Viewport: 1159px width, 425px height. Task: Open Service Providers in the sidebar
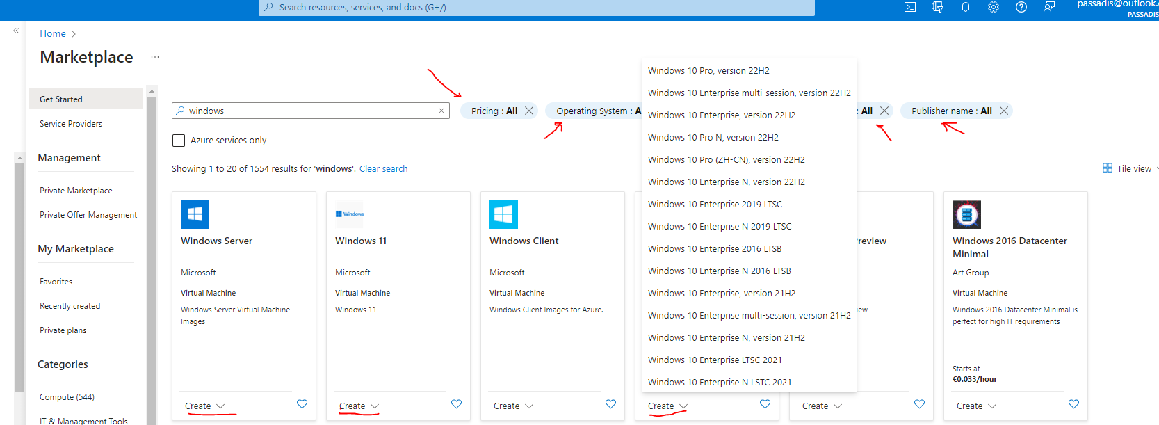point(71,124)
